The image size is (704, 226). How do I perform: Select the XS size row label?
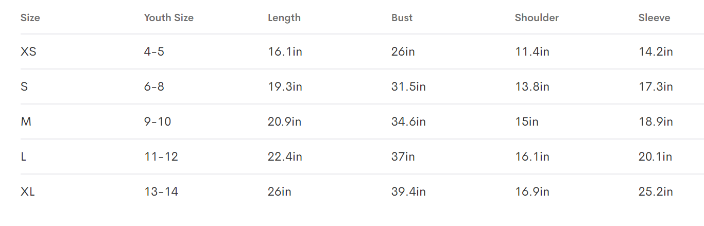(x=28, y=51)
